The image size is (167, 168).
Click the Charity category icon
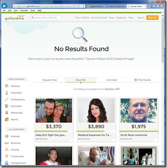(7, 150)
